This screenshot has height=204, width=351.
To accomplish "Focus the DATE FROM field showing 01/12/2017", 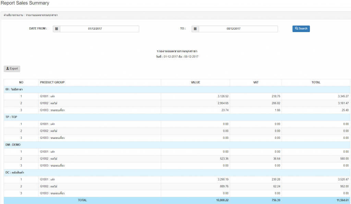I will click(99, 29).
